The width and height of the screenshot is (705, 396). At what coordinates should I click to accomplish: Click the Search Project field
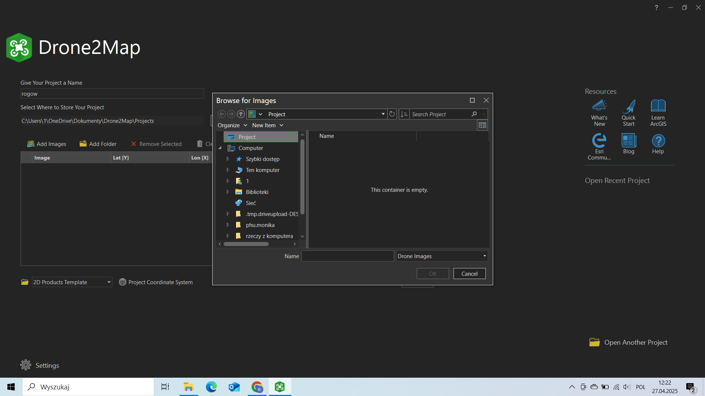click(440, 114)
